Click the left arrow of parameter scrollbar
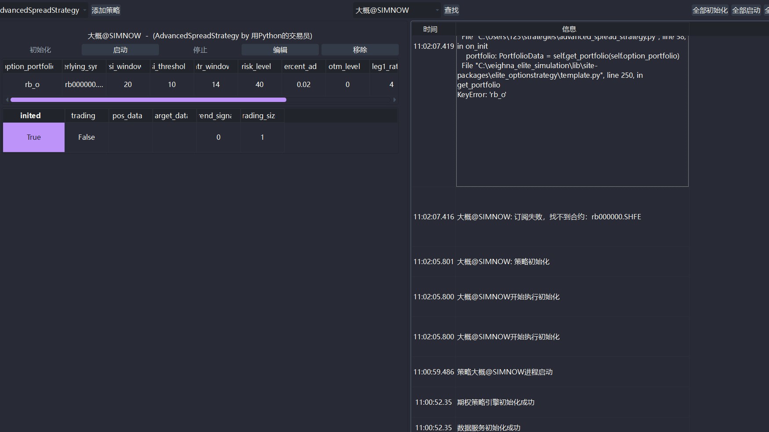The width and height of the screenshot is (769, 432). click(7, 100)
